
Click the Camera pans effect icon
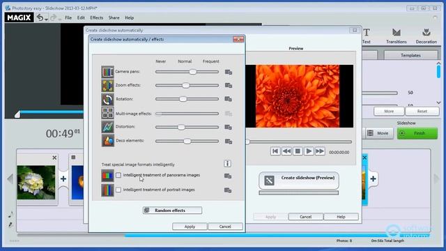pos(107,72)
